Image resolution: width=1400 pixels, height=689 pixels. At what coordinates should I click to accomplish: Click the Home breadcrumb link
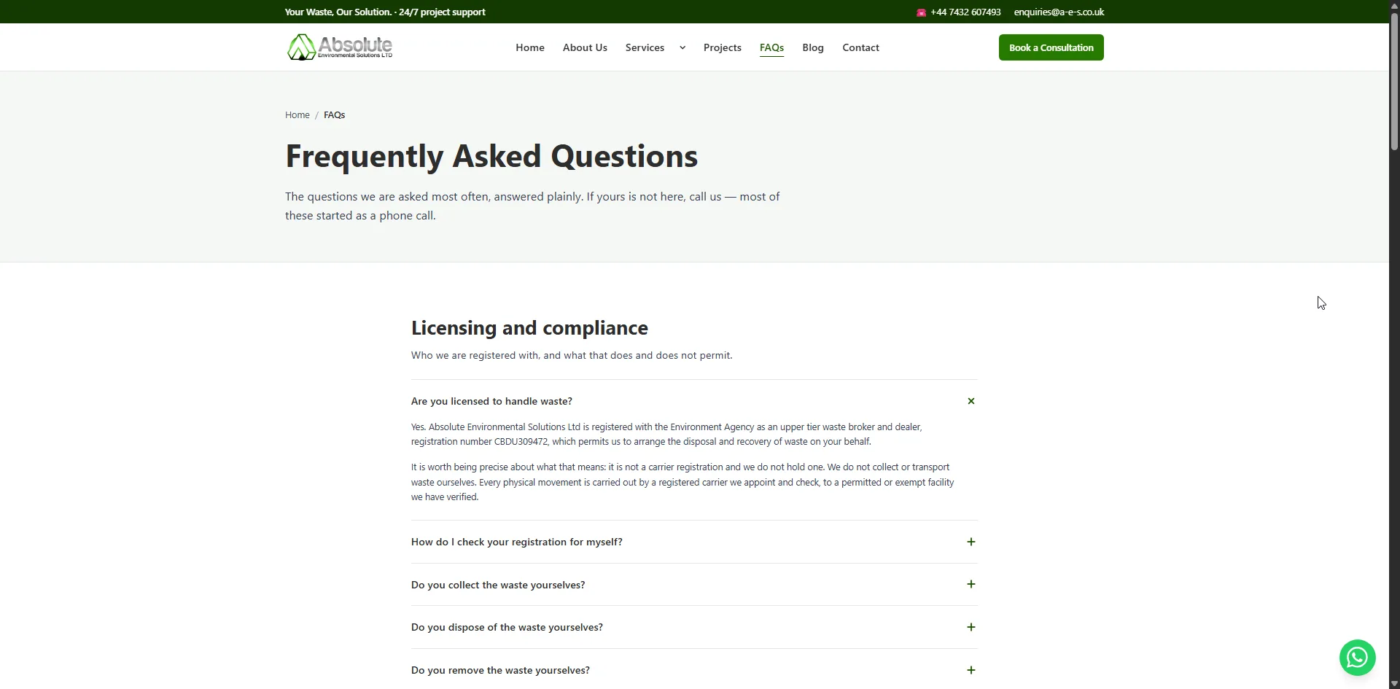[297, 115]
